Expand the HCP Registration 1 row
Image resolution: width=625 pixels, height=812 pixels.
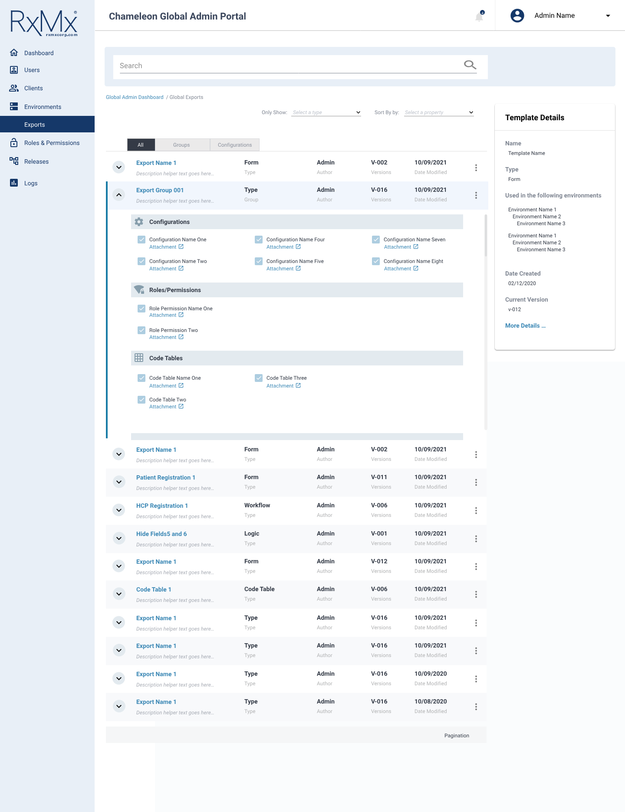point(119,510)
